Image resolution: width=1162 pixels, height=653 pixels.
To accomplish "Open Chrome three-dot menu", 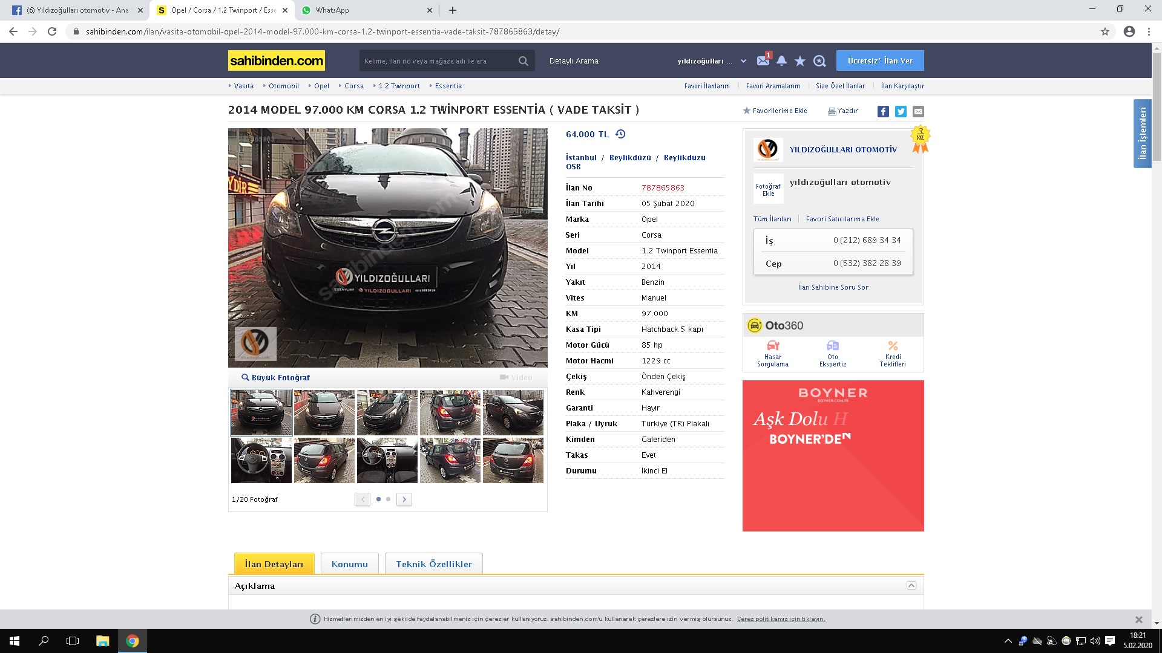I will click(1149, 31).
